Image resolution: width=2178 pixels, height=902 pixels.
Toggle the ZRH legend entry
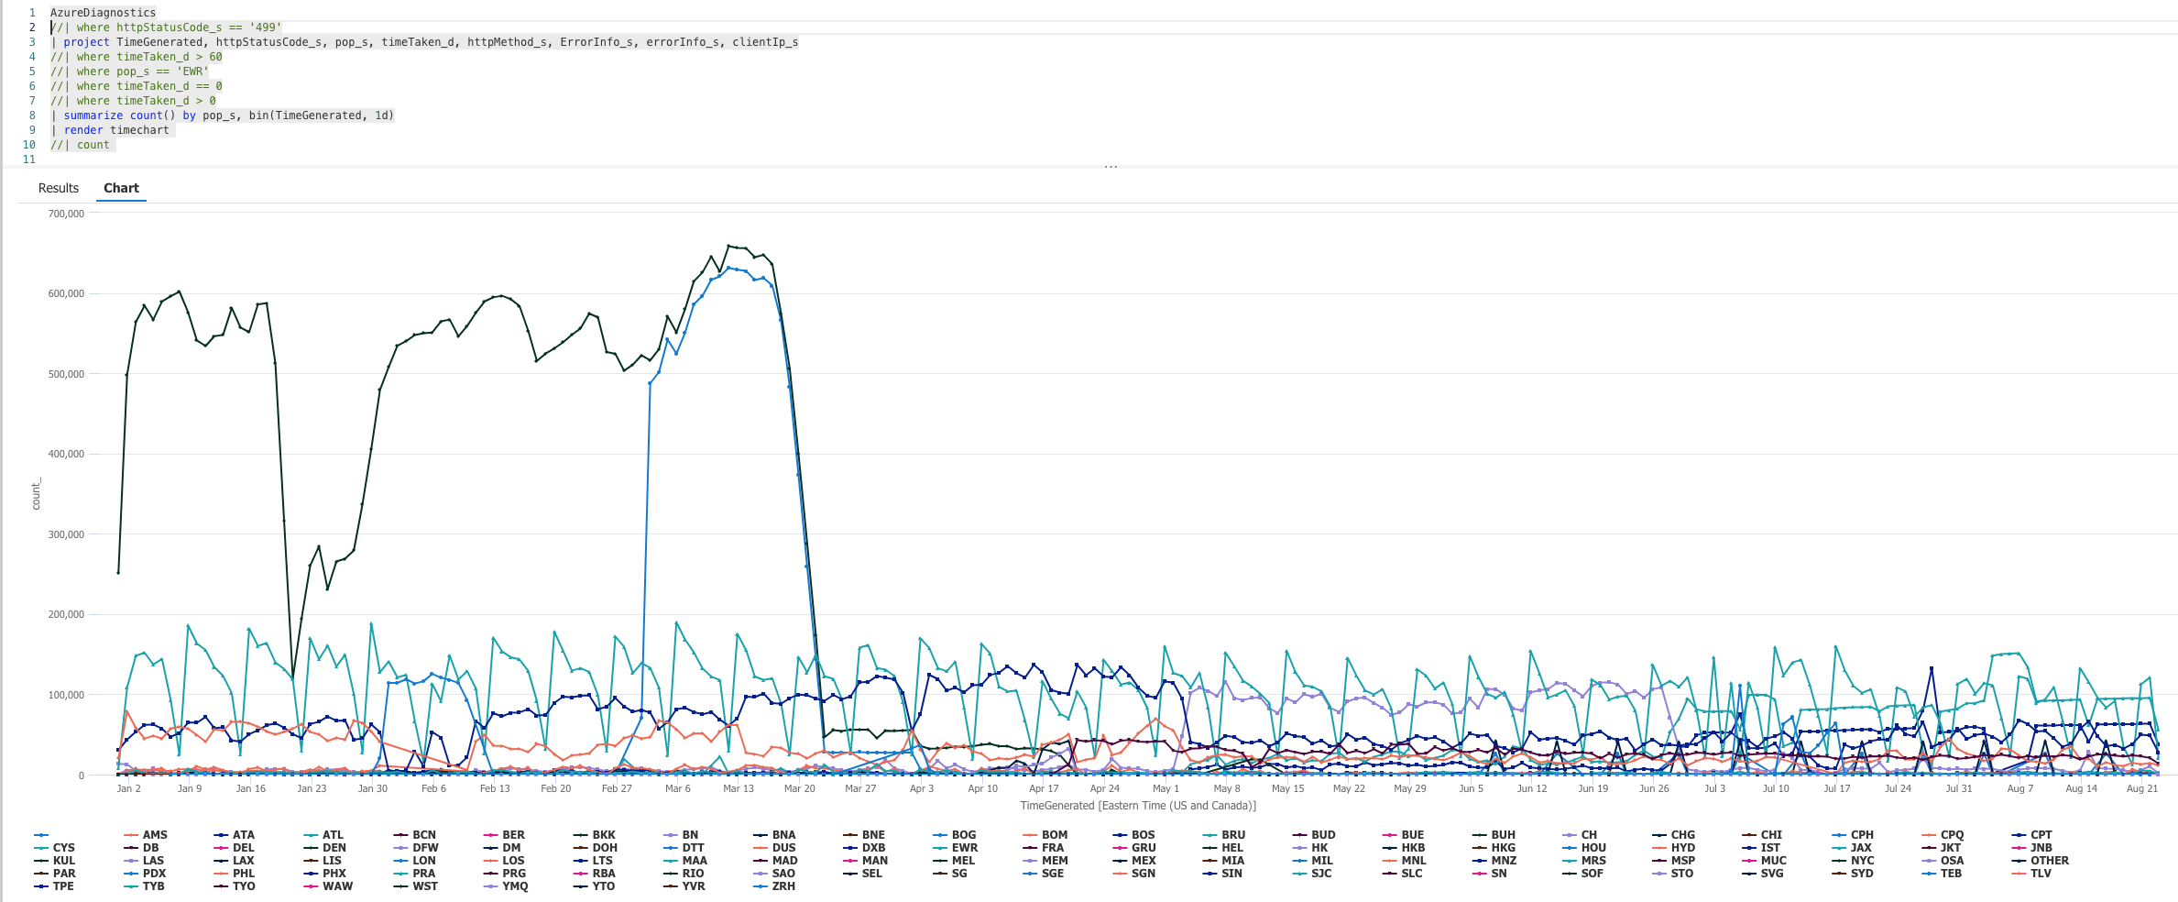(x=774, y=886)
